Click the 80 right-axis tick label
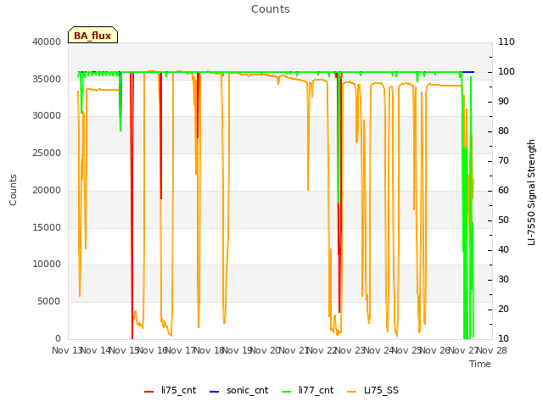Image resolution: width=543 pixels, height=407 pixels. [503, 131]
